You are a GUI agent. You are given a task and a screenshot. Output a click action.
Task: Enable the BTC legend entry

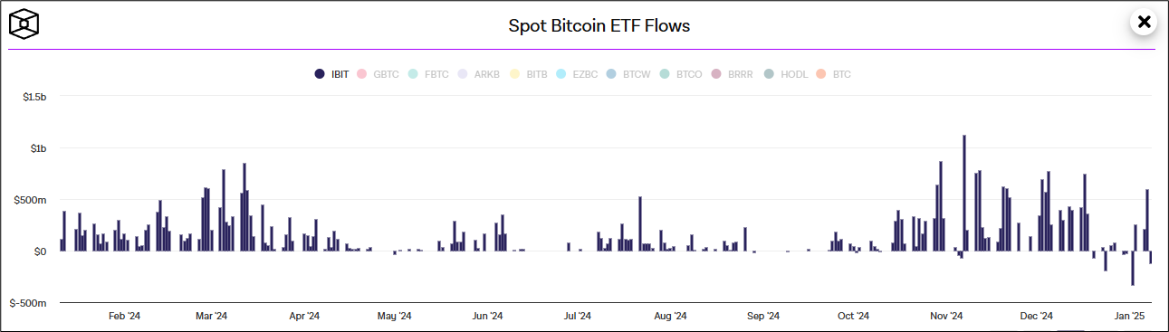(x=834, y=74)
